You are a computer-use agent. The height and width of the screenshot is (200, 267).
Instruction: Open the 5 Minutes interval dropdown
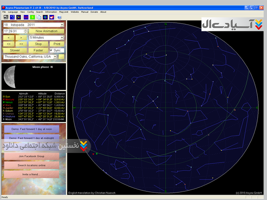pyautogui.click(x=62, y=38)
